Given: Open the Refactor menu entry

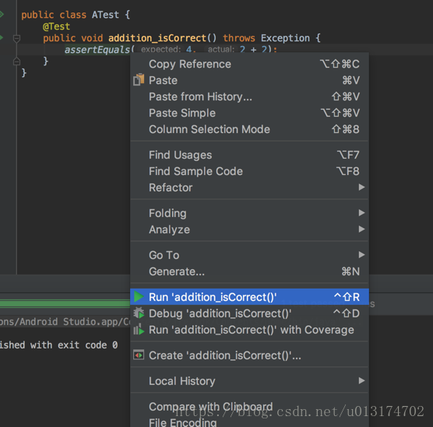Looking at the screenshot, I should click(249, 187).
